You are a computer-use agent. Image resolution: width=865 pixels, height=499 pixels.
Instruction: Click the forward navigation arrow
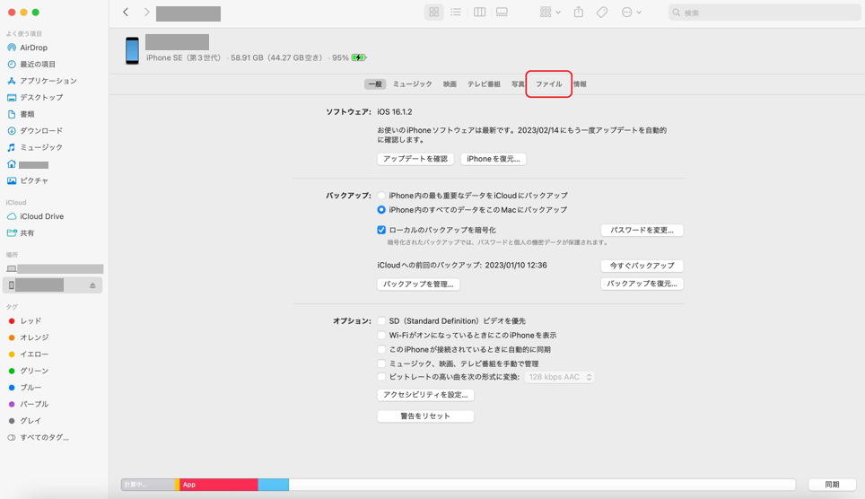(x=147, y=13)
